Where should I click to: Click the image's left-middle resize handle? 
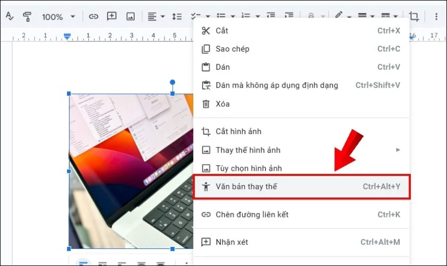coord(69,171)
